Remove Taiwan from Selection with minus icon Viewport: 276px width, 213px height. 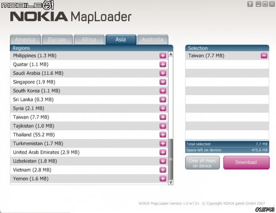tap(264, 56)
